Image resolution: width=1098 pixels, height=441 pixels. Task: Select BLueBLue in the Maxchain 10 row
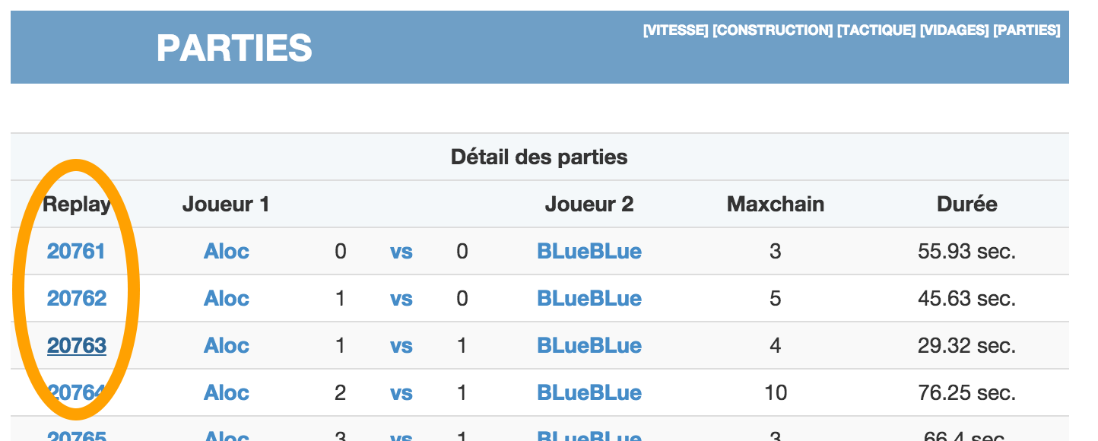pyautogui.click(x=589, y=392)
